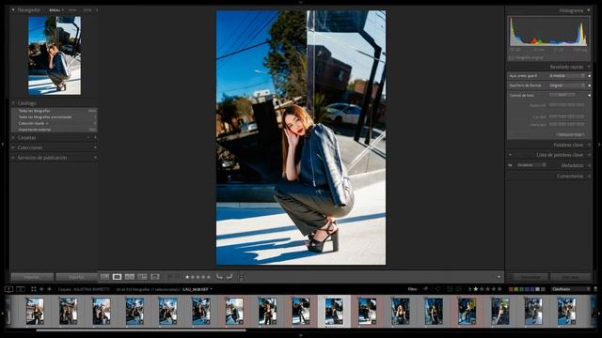
Task: Hide the filmstrip with bottom arrow
Action: (301, 335)
